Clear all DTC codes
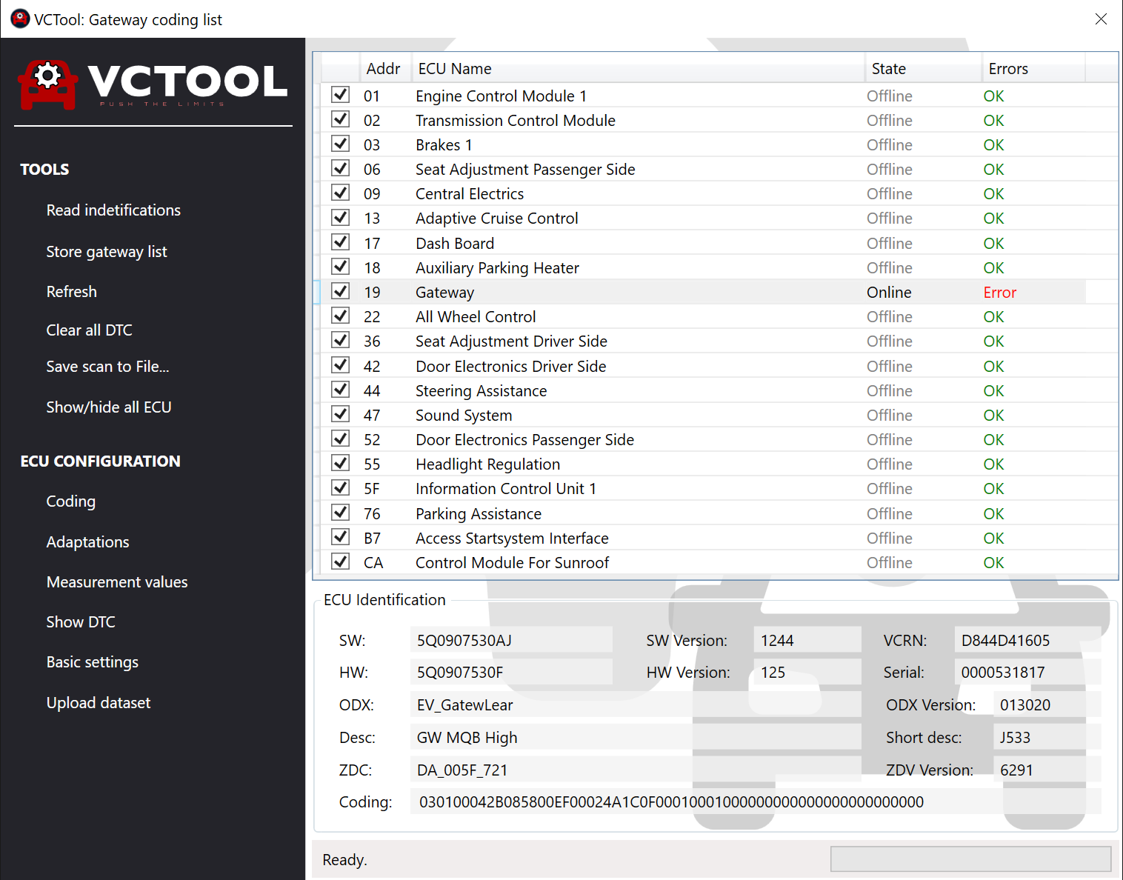The width and height of the screenshot is (1123, 880). (x=89, y=330)
